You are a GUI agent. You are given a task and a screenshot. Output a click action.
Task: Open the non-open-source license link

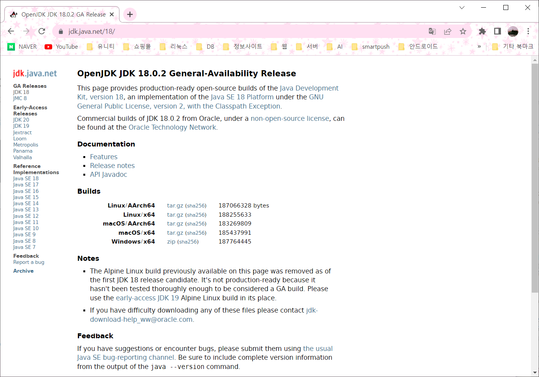click(x=290, y=119)
